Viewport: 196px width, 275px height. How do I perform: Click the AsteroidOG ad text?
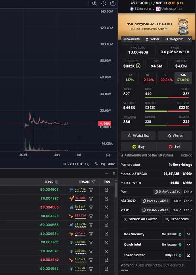point(147,155)
